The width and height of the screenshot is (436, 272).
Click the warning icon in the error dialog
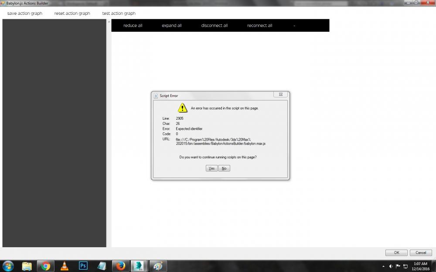pyautogui.click(x=182, y=107)
